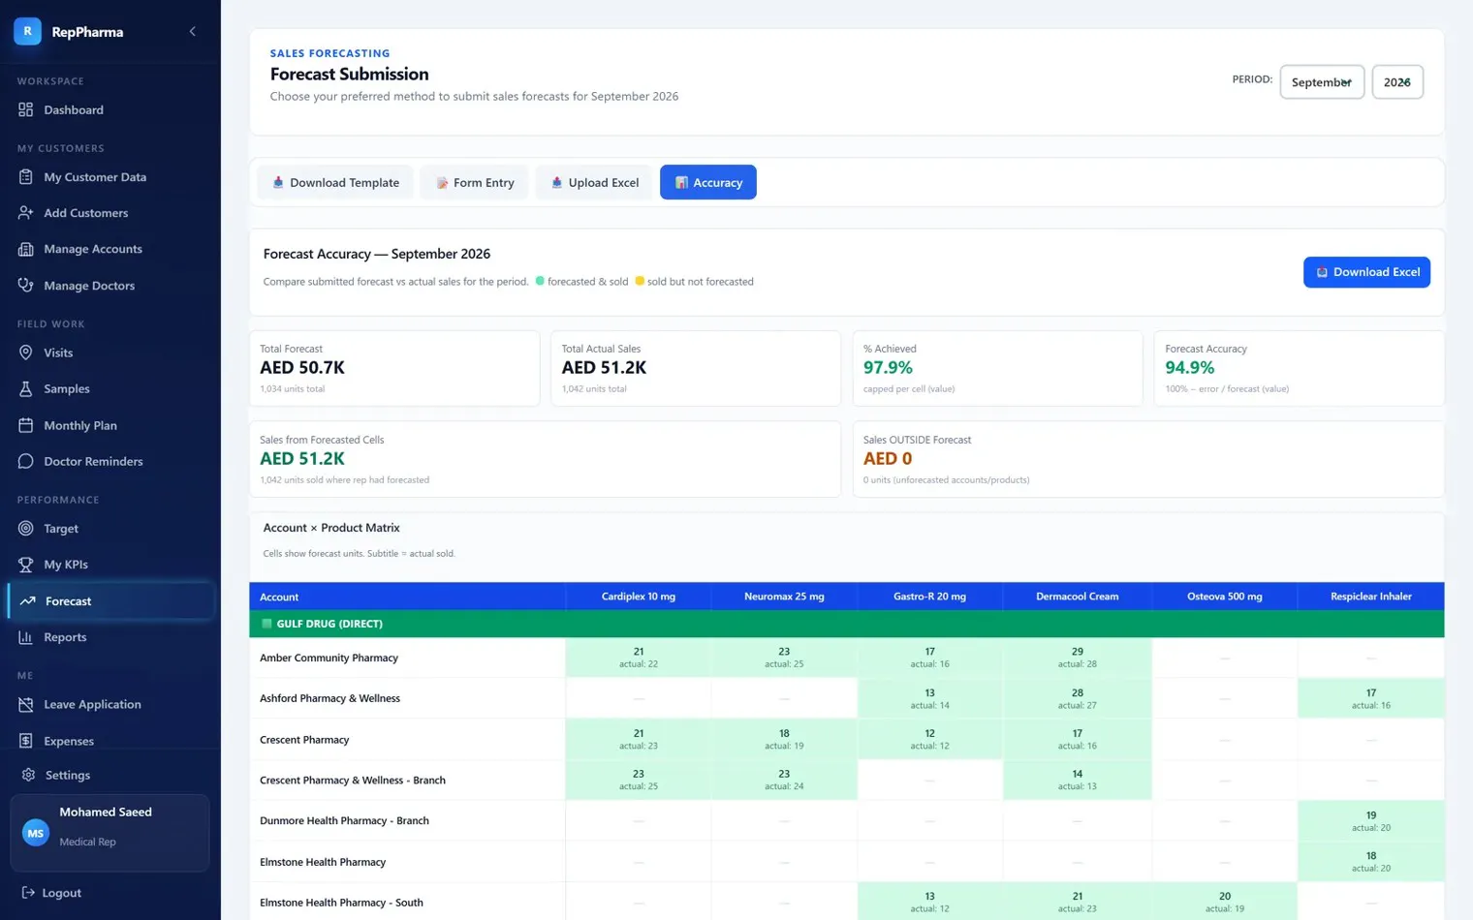Collapse the sidebar with the chevron arrow
This screenshot has width=1473, height=920.
click(193, 31)
